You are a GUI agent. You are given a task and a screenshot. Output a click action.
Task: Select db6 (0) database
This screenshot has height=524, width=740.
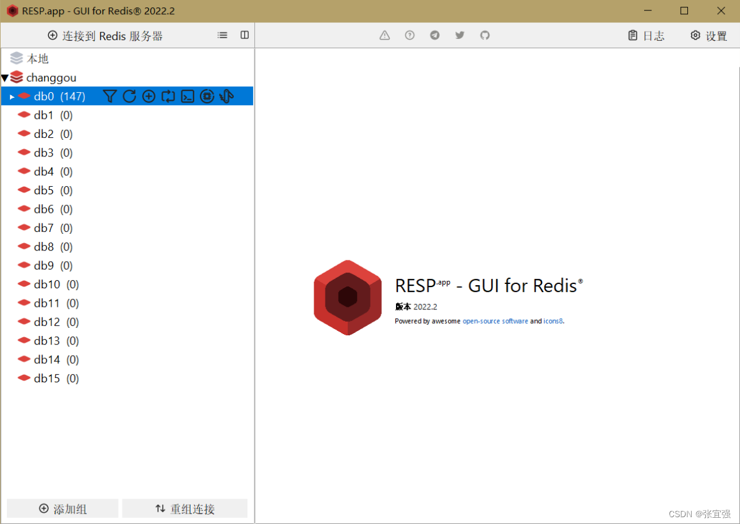pos(127,209)
